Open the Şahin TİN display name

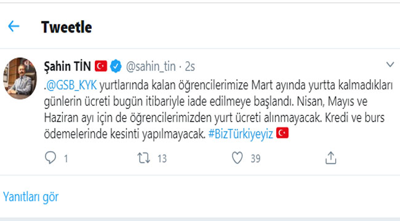click(67, 66)
